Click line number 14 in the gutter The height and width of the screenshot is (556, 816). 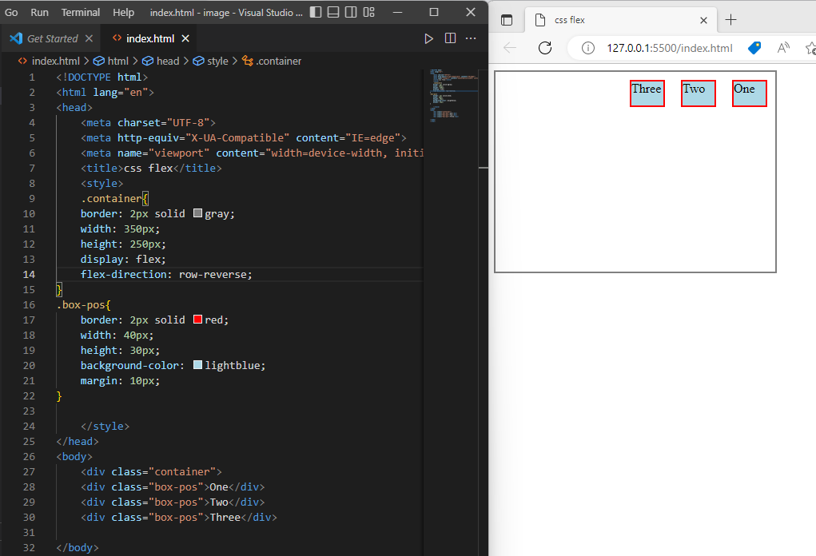tap(29, 275)
